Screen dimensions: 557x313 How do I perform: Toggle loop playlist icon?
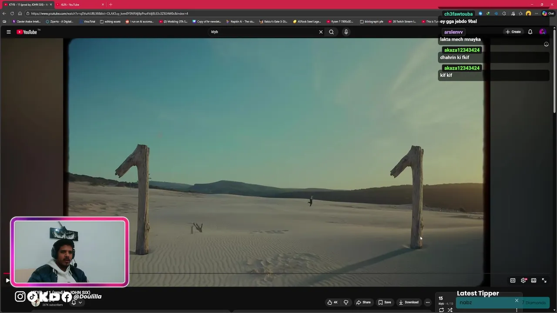[441, 310]
